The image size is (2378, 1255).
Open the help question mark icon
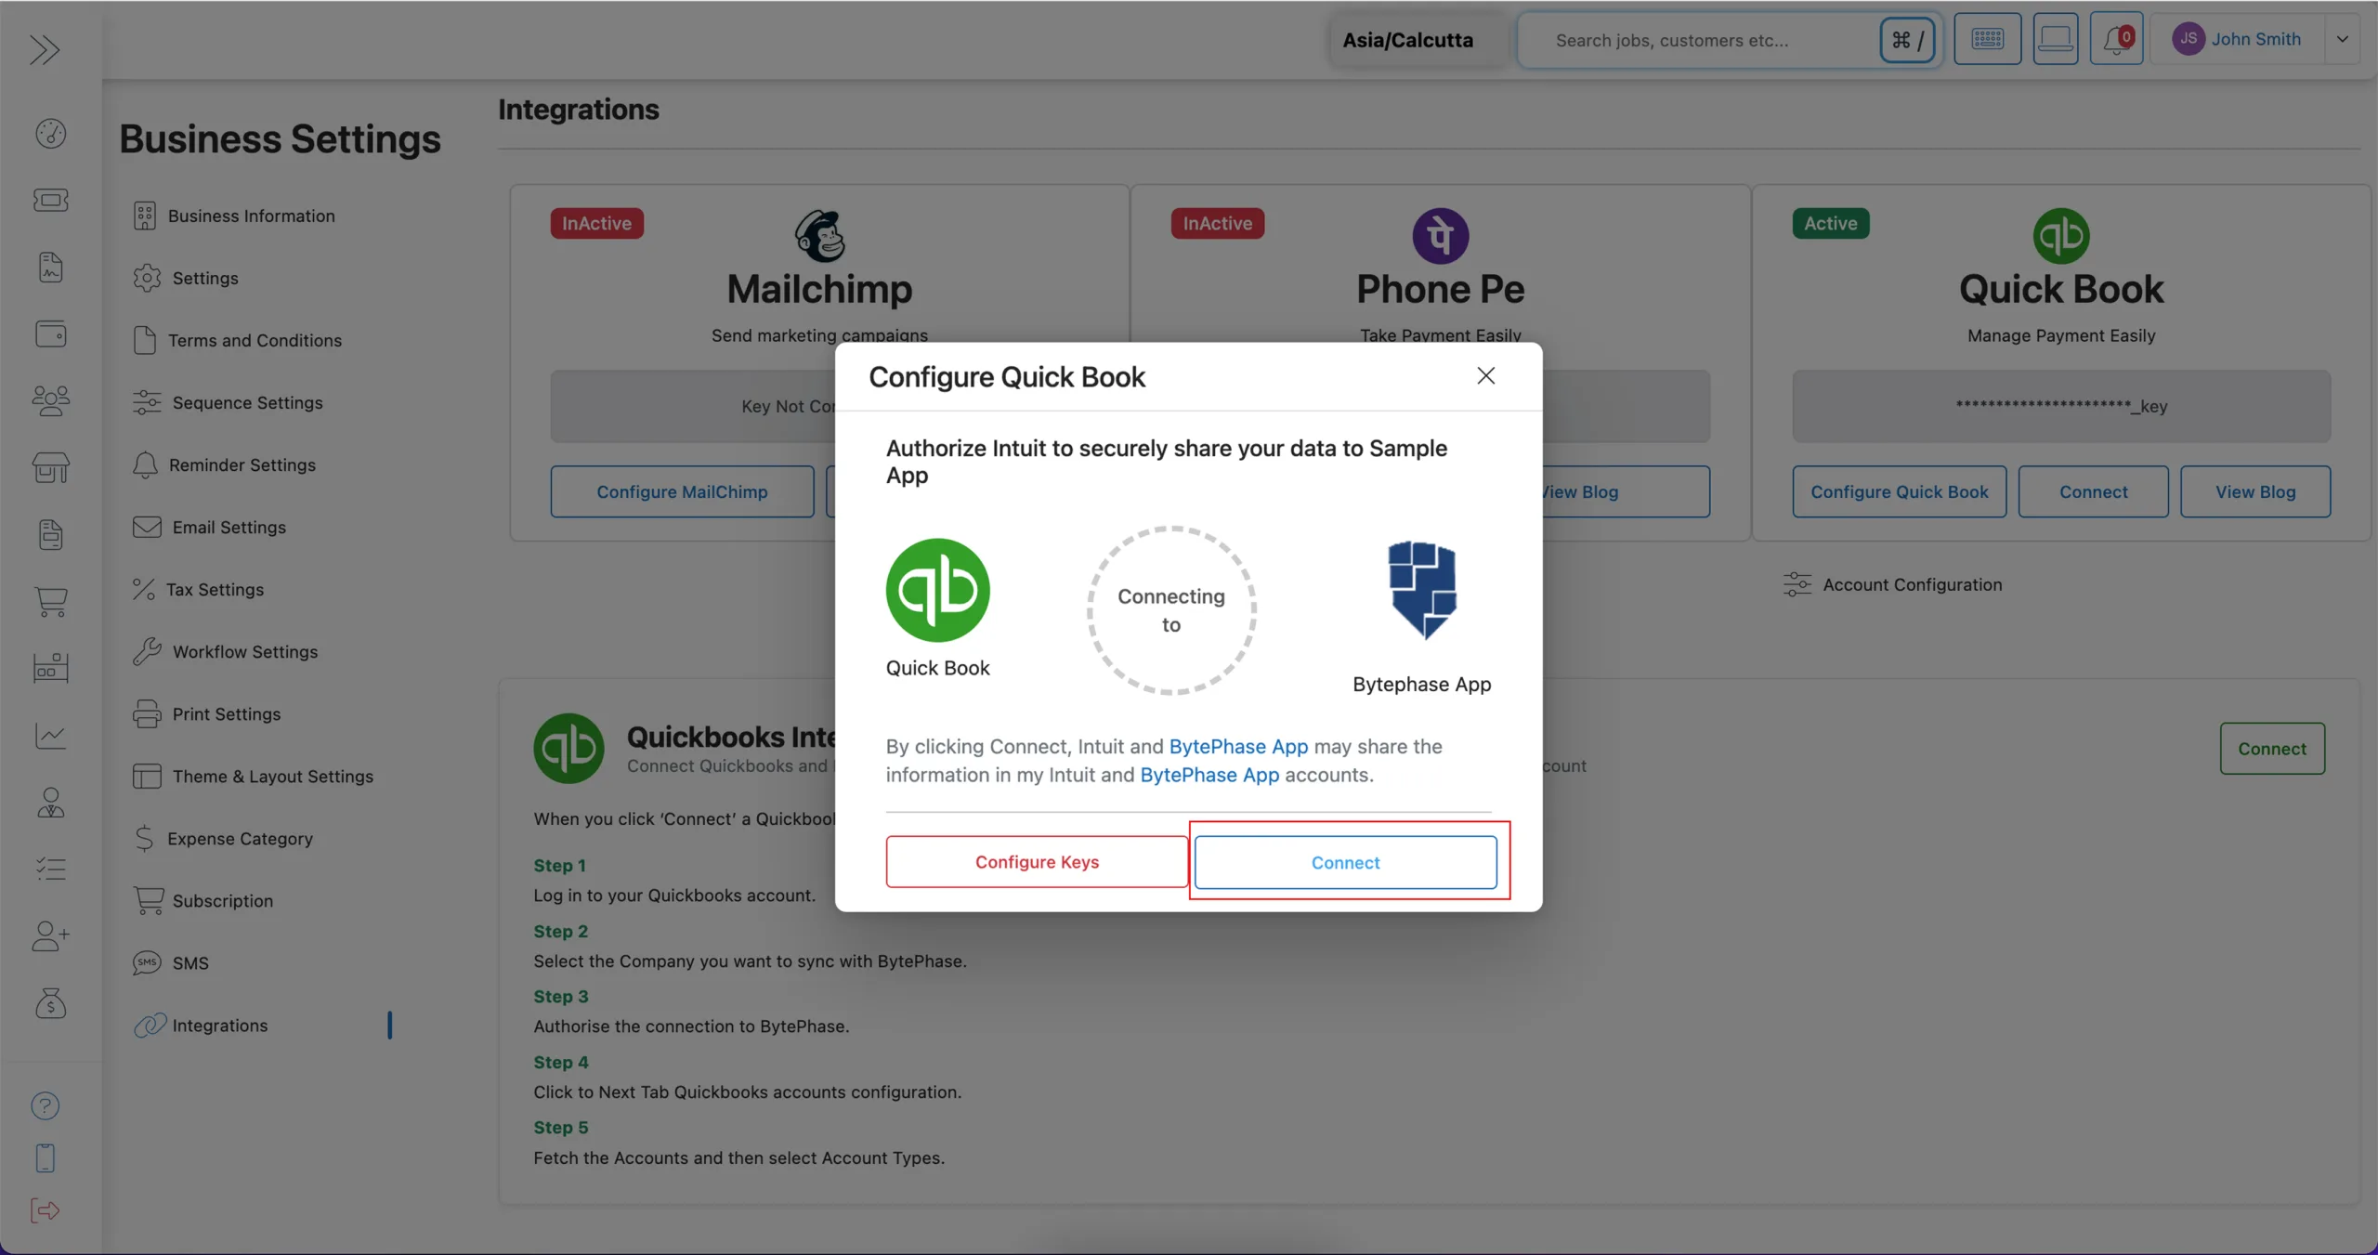pyautogui.click(x=45, y=1105)
